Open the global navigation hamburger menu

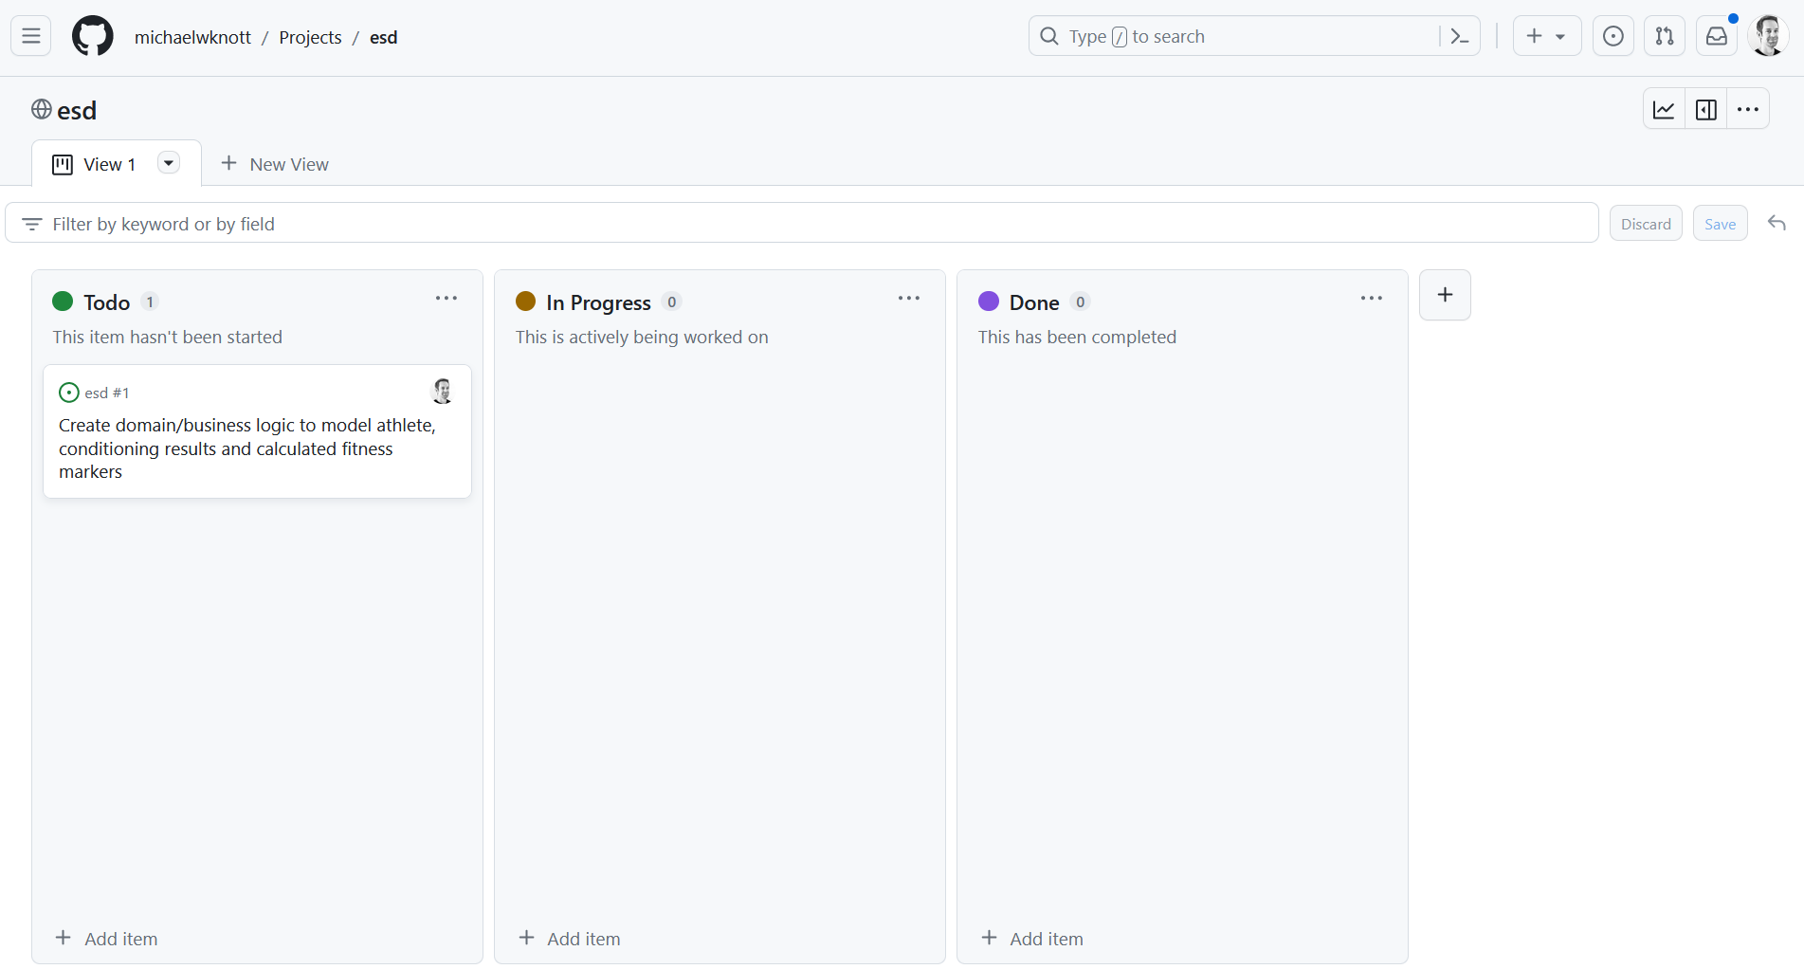31,36
